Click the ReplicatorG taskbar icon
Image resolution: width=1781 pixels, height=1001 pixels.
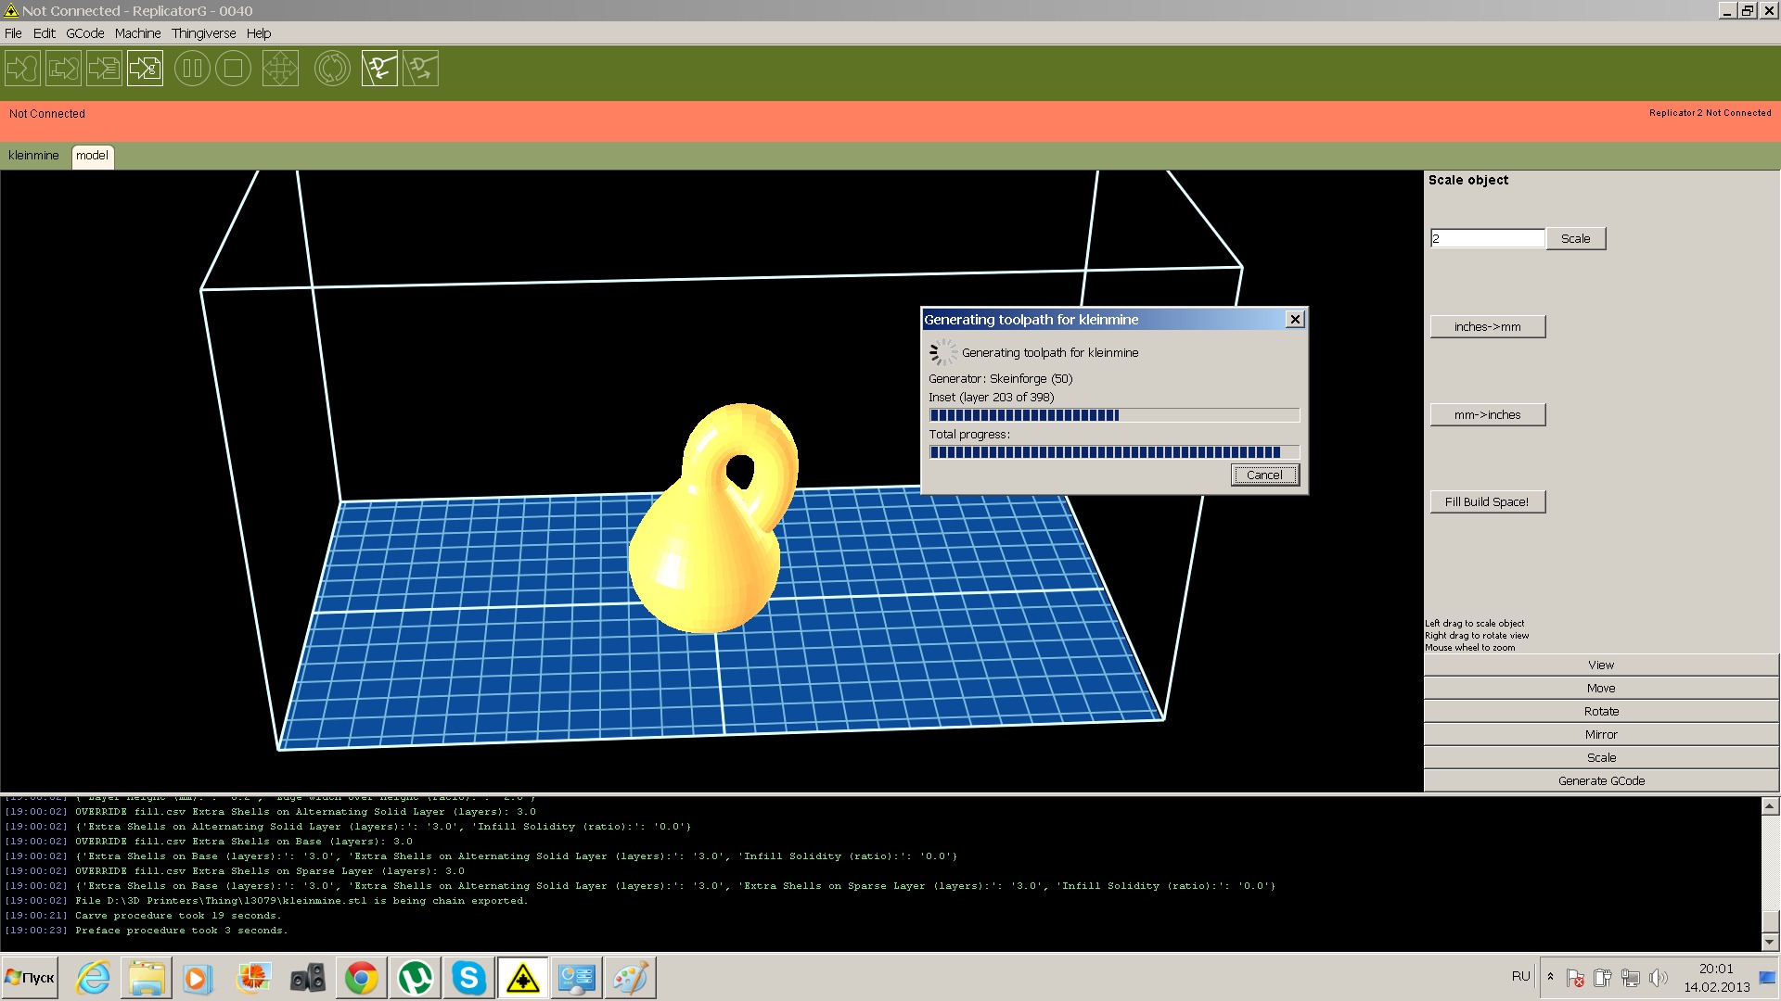pos(522,978)
